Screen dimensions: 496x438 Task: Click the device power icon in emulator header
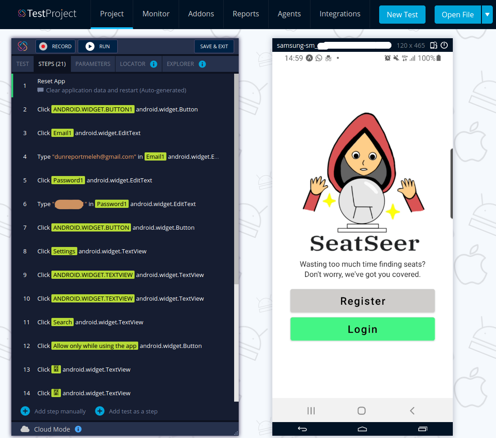click(444, 45)
